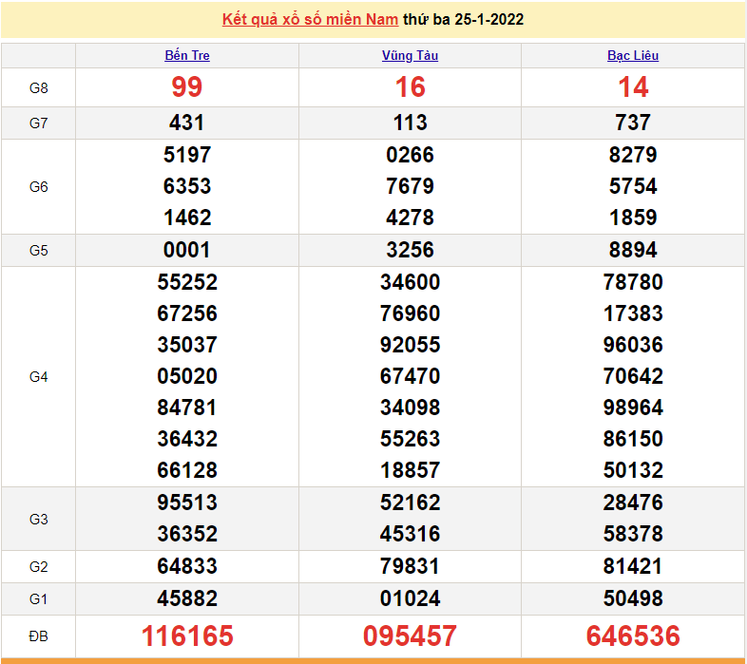The image size is (747, 664).
Task: Open the Bến Tre province link
Action: 187,55
